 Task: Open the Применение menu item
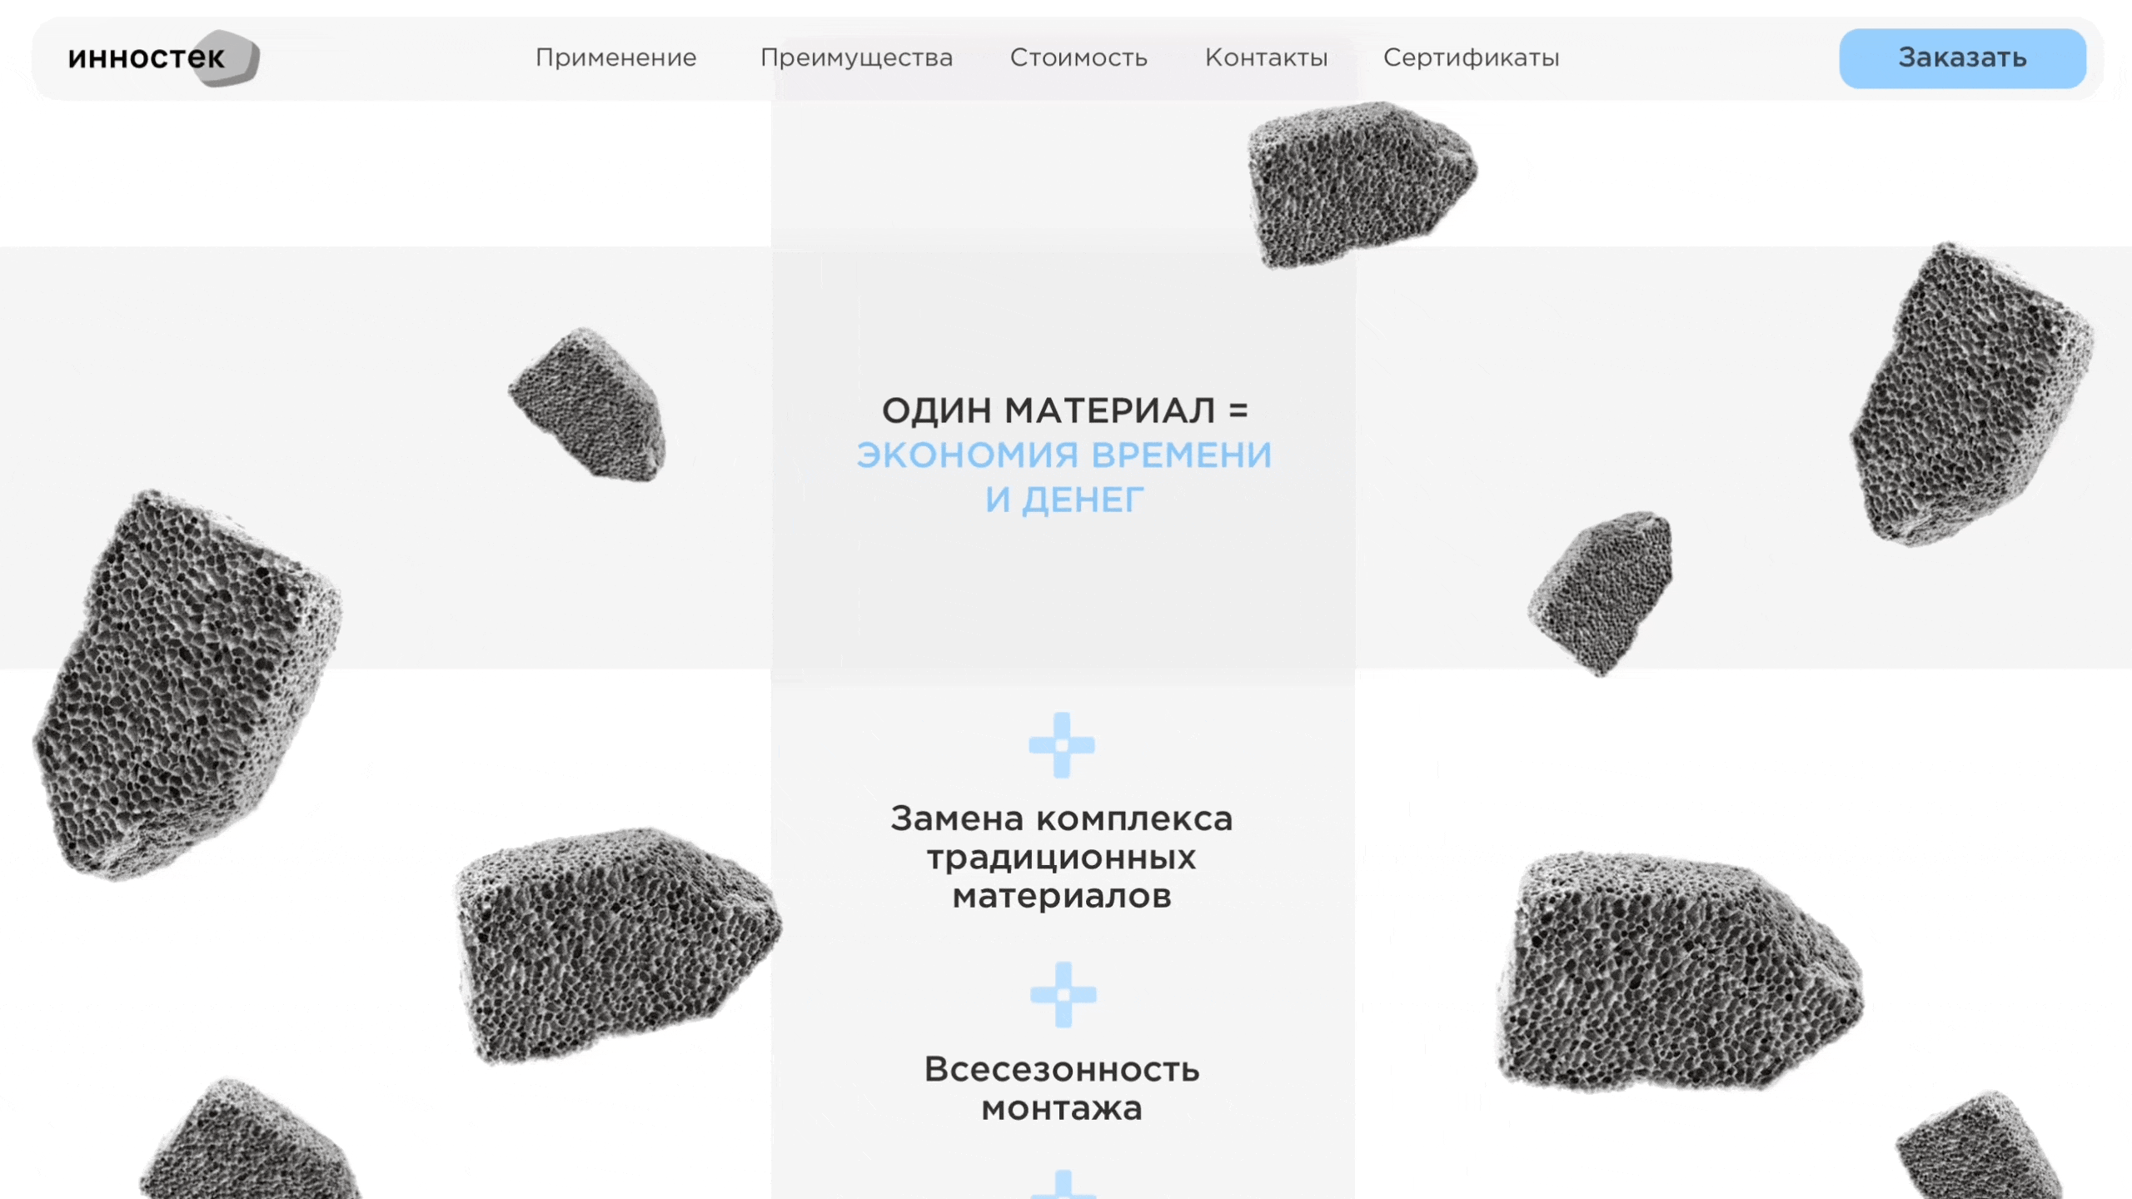pos(616,58)
